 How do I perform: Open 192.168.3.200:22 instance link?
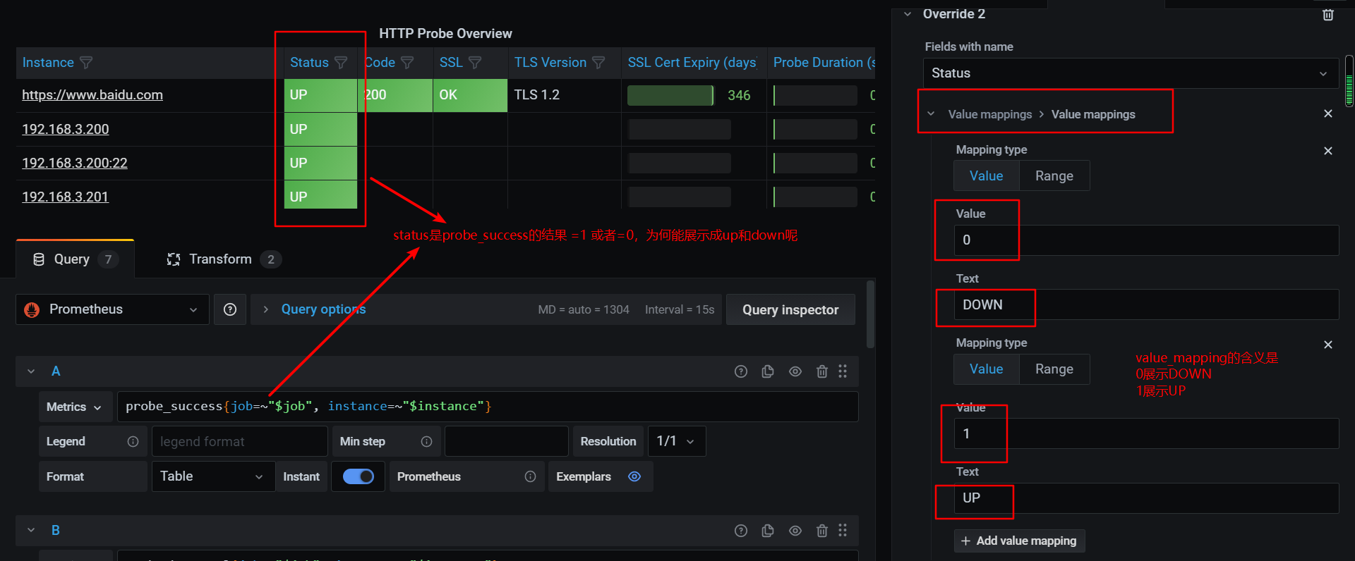coord(75,164)
